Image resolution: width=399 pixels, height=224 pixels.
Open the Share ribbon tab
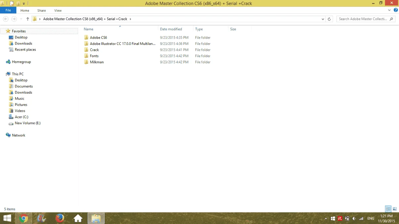(42, 10)
